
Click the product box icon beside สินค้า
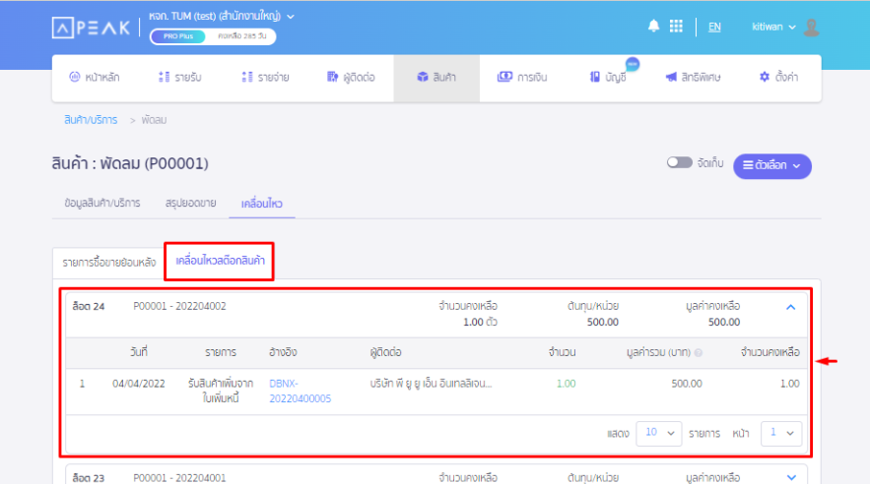[423, 77]
